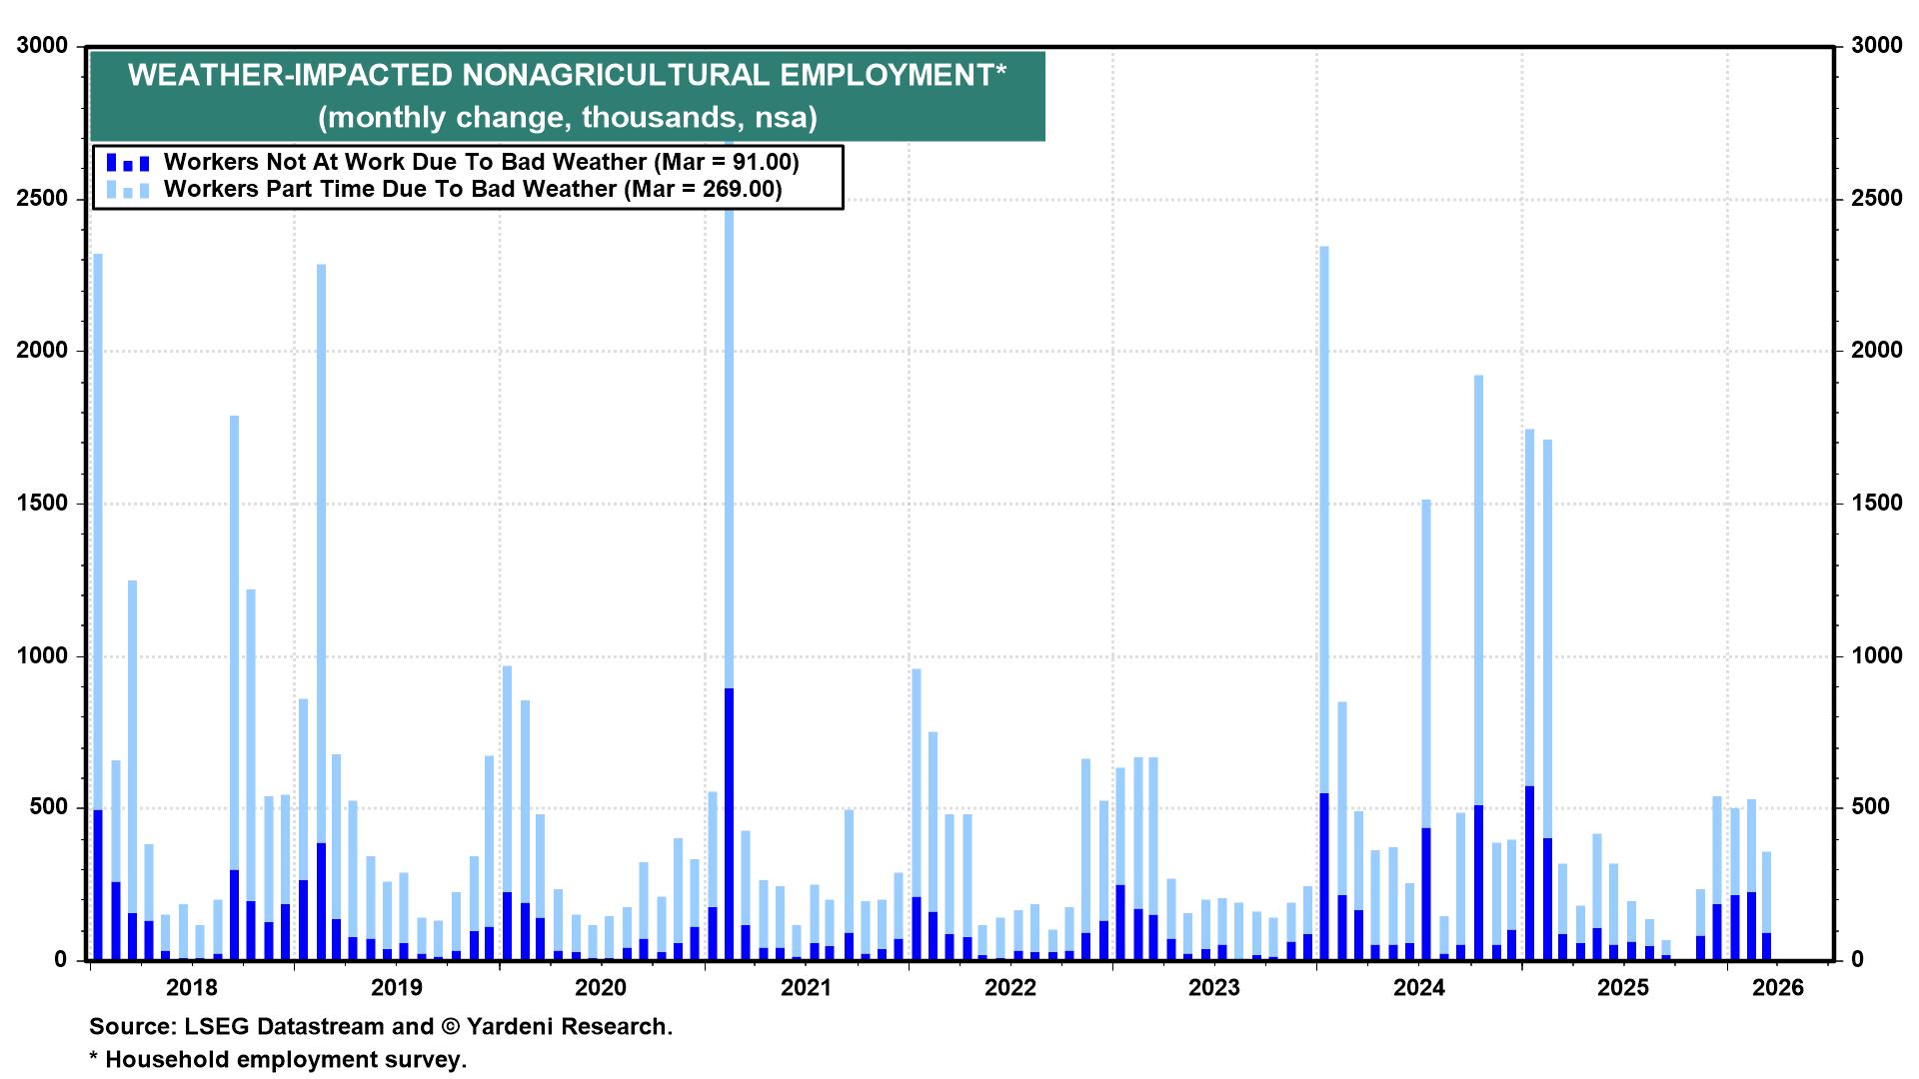Click the 2022 x-axis year label

coord(1009,988)
